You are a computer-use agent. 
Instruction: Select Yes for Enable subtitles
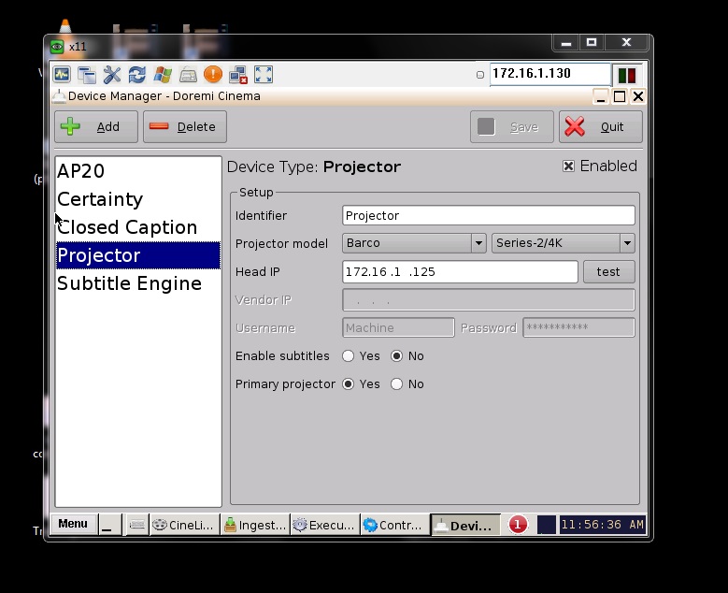tap(348, 356)
